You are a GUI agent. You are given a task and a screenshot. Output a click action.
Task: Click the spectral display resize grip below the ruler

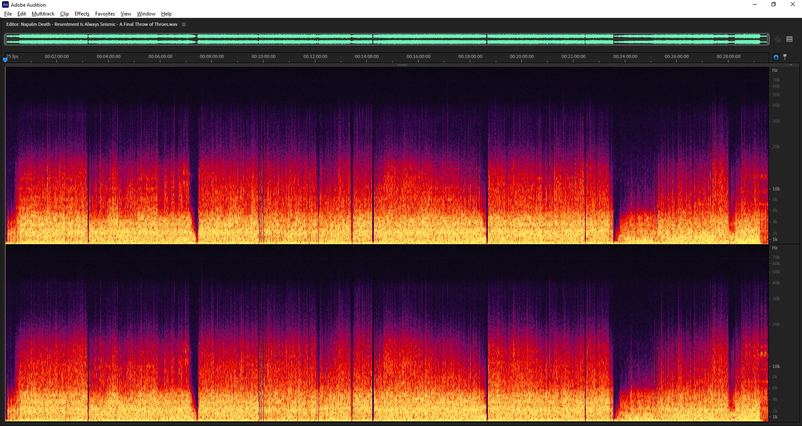click(402, 65)
